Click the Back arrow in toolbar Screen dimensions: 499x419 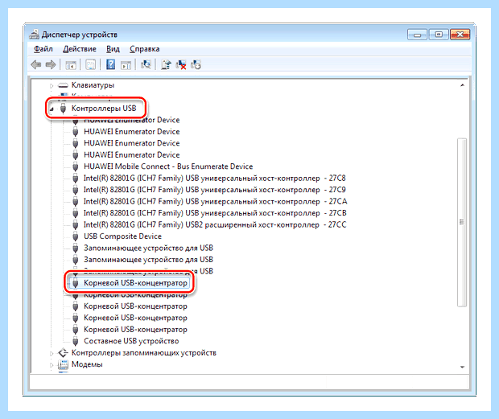(x=36, y=65)
